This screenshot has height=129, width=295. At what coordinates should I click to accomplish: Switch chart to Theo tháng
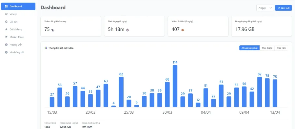pyautogui.click(x=267, y=48)
